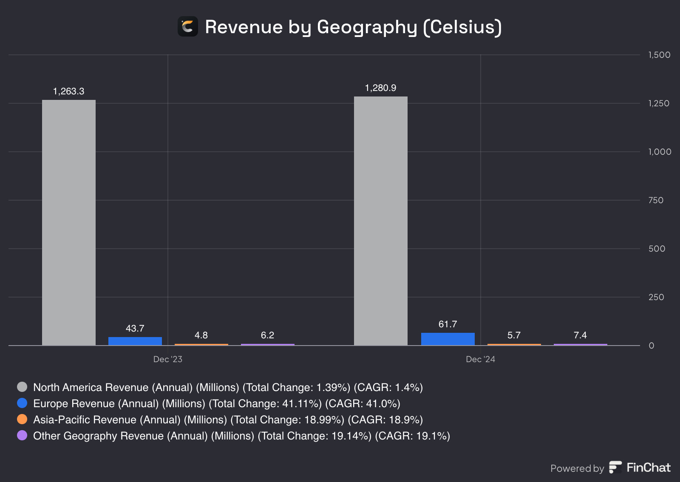Viewport: 680px width, 482px height.
Task: Click the 1,250 y-axis tick label
Action: click(659, 103)
